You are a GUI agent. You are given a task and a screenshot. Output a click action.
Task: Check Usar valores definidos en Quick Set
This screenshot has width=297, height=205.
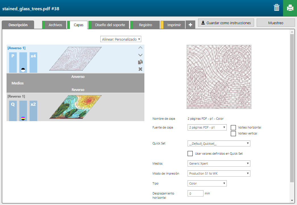(190, 154)
